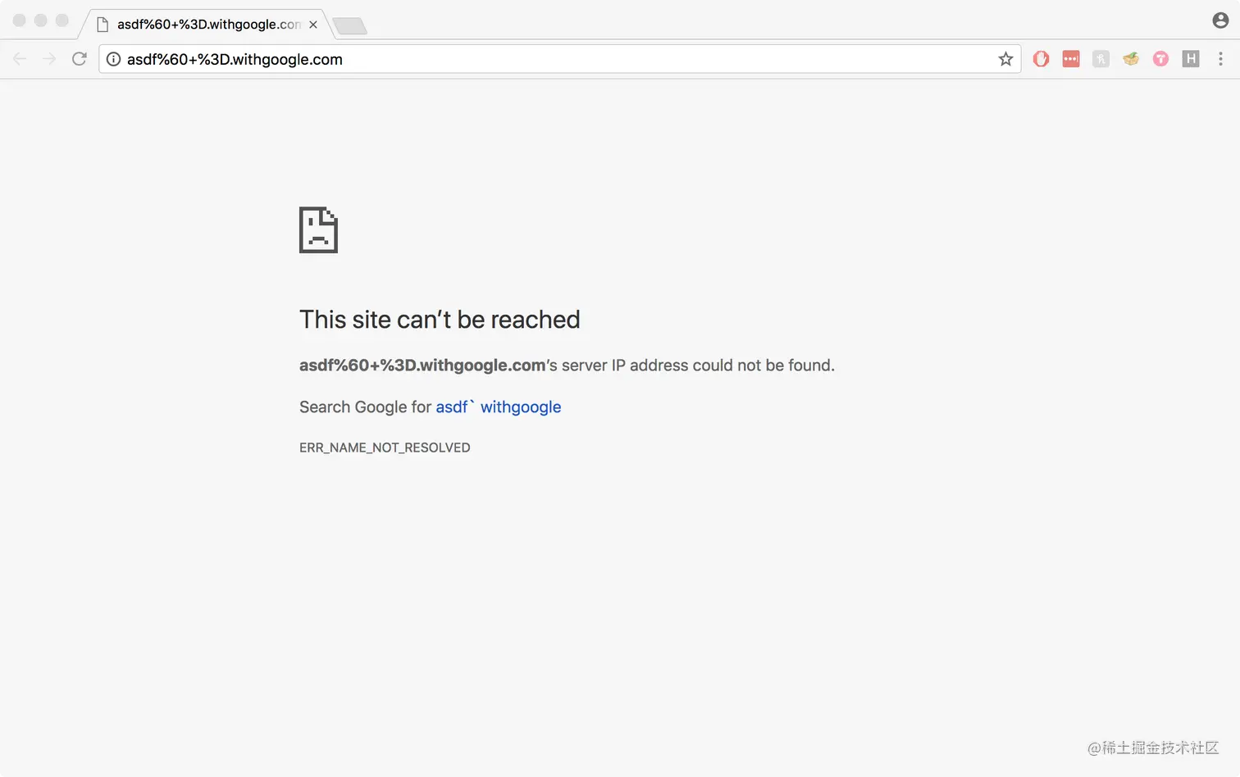Follow the 'asdf` withgoogle' search link
Screen dimensions: 1240x777
[x=498, y=407]
